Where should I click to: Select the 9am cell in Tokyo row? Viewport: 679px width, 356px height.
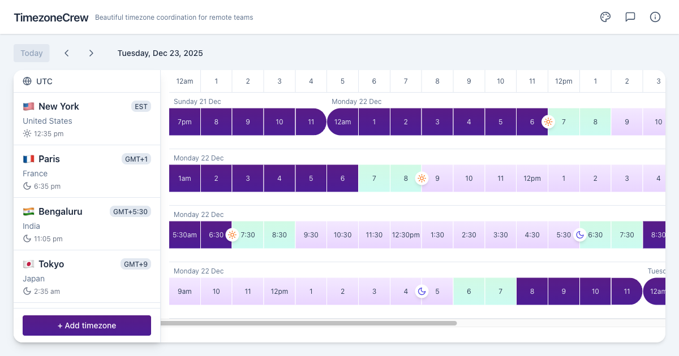point(184,291)
